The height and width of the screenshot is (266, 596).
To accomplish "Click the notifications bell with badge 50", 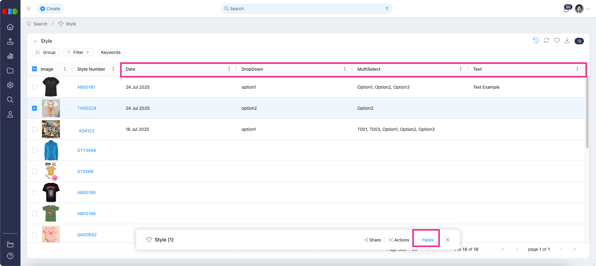I will point(566,9).
